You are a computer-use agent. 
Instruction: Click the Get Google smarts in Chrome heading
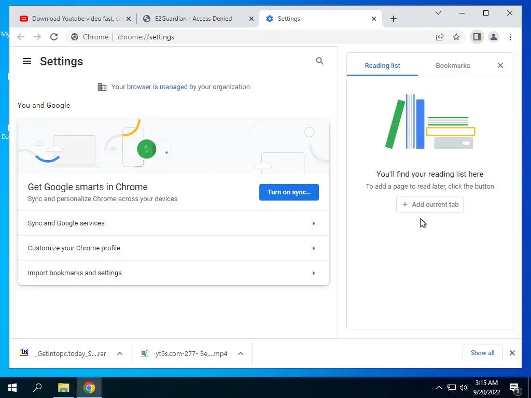pos(88,187)
